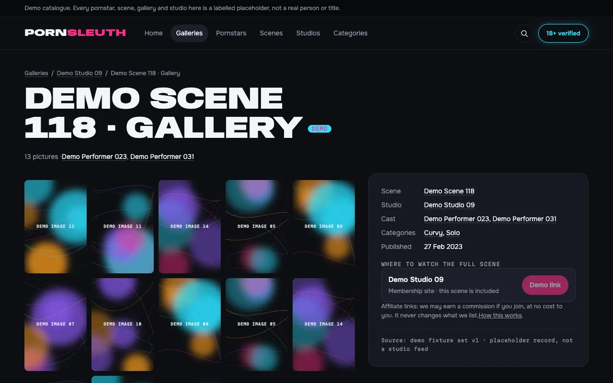Click Demo Performer 031 under the page title
The height and width of the screenshot is (383, 613).
162,157
